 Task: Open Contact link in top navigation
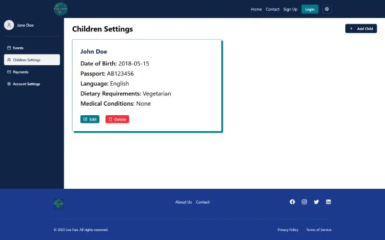pyautogui.click(x=272, y=10)
